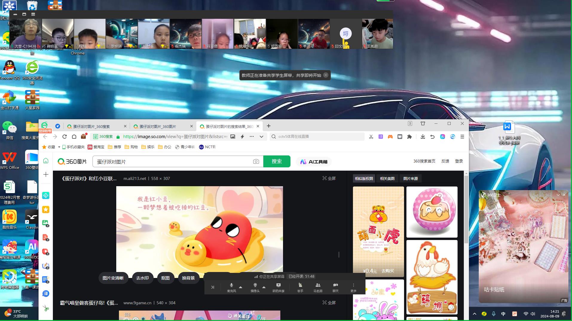The image size is (572, 321).
Task: Open the address bar three-dot more menu
Action: (x=252, y=137)
